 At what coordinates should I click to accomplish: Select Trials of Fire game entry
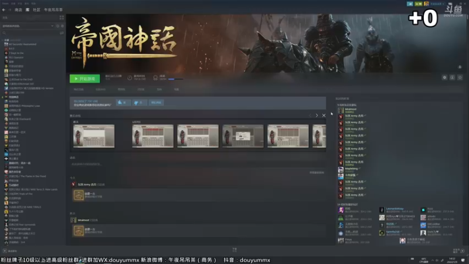19,194
